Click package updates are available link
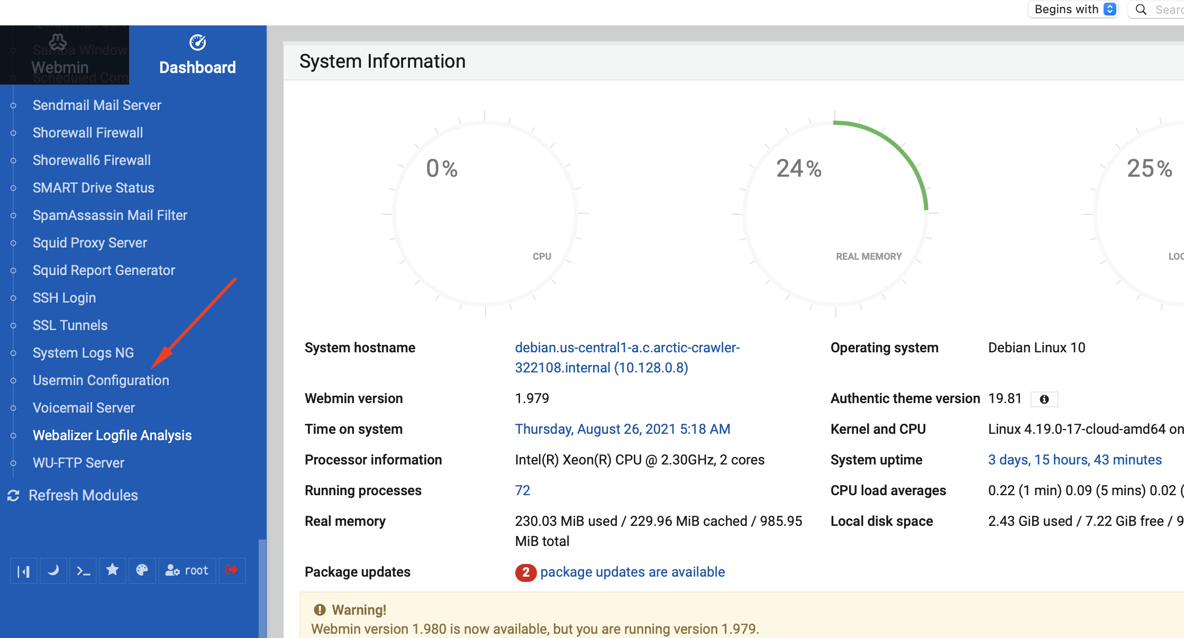The height and width of the screenshot is (638, 1184). point(632,572)
